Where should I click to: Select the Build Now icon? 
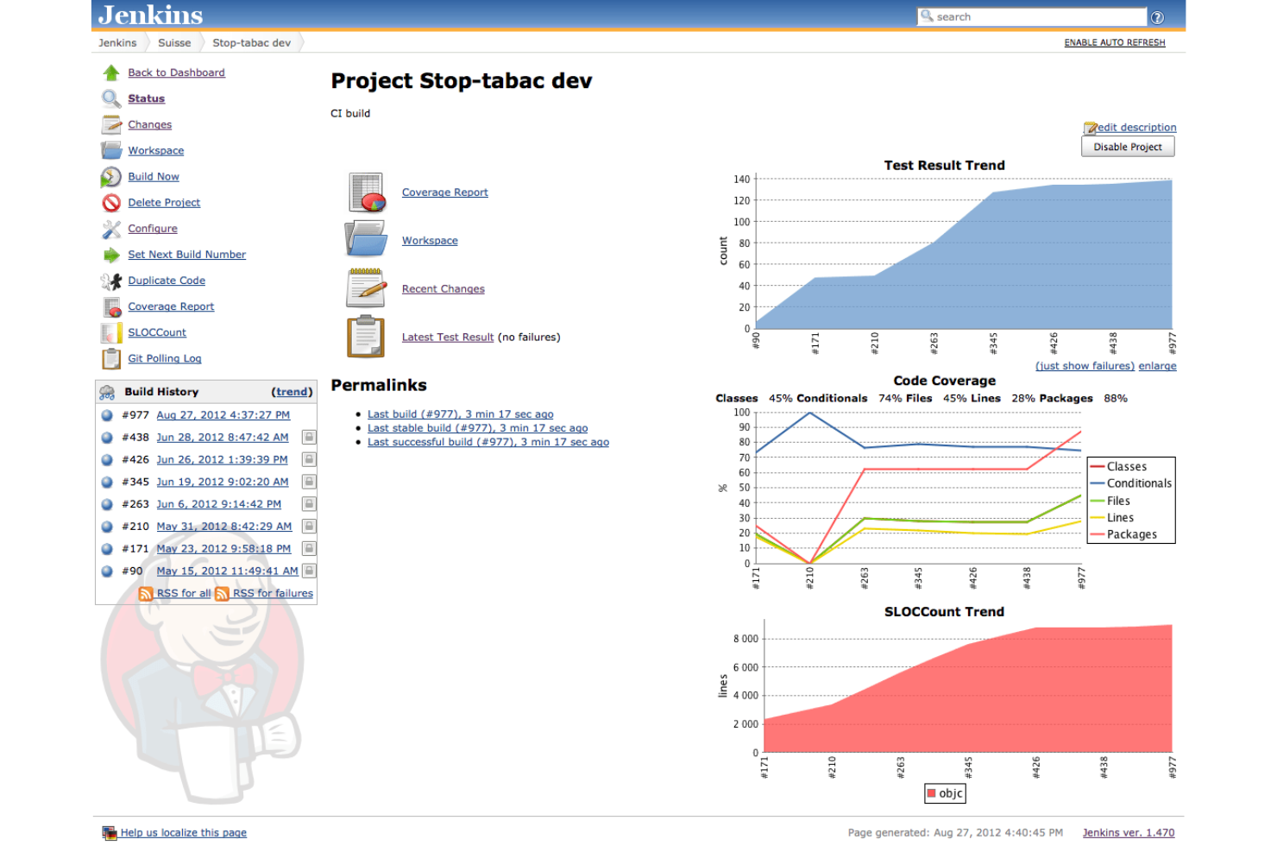pyautogui.click(x=110, y=176)
